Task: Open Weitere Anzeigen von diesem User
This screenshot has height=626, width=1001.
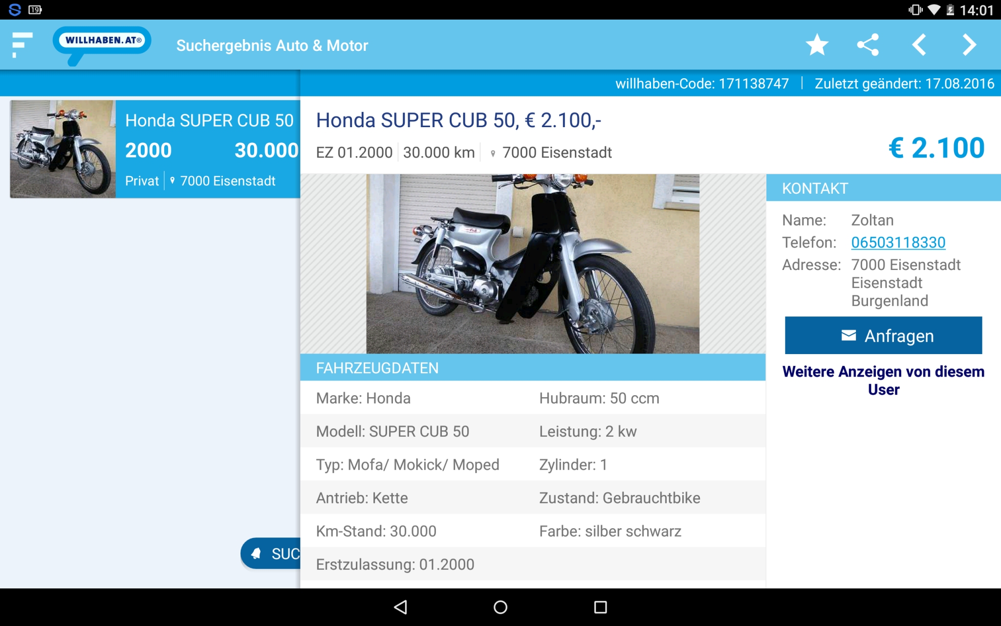Action: [883, 380]
